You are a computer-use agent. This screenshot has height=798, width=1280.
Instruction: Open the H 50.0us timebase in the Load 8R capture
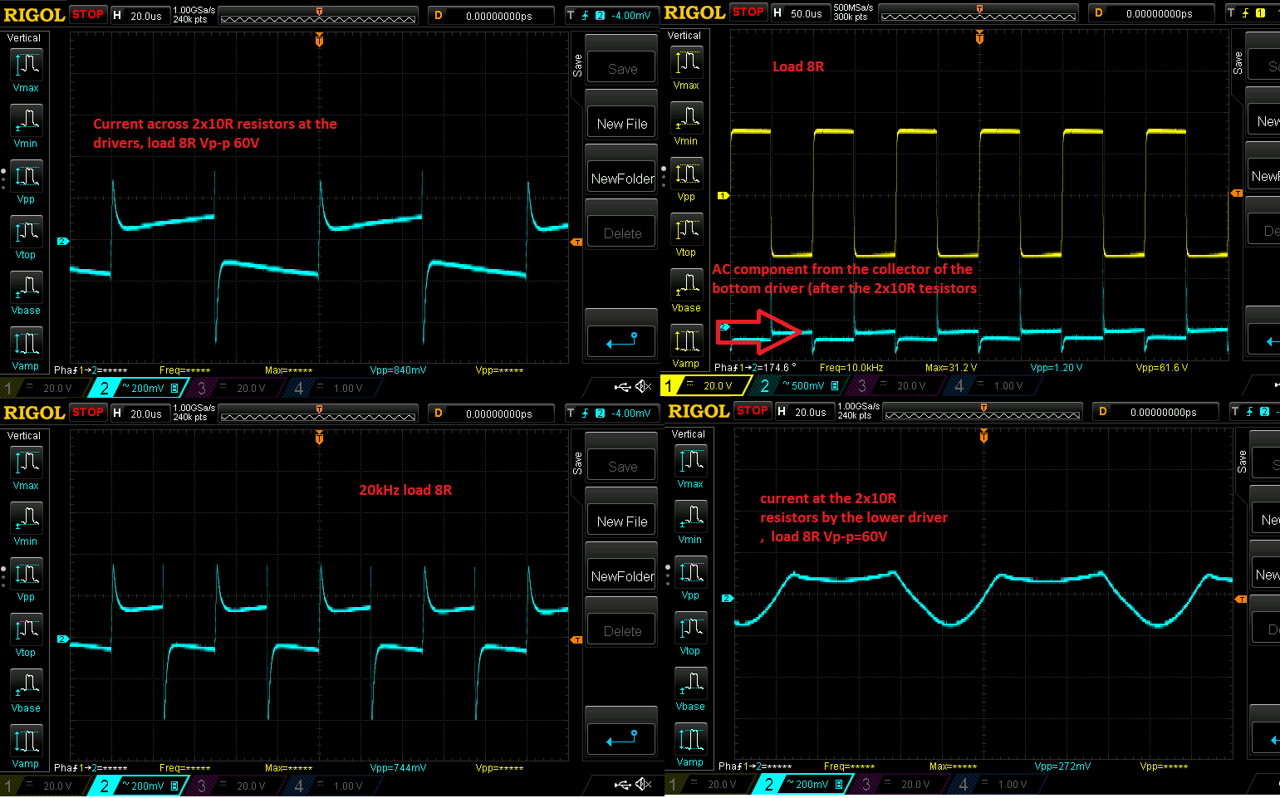799,12
